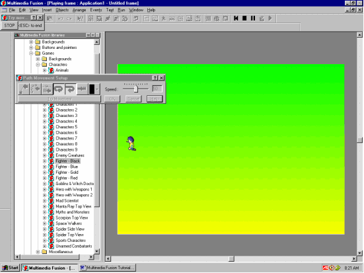The height and width of the screenshot is (273, 364).
Task: Expand the Buttons and pointers folder
Action: click(x=31, y=48)
